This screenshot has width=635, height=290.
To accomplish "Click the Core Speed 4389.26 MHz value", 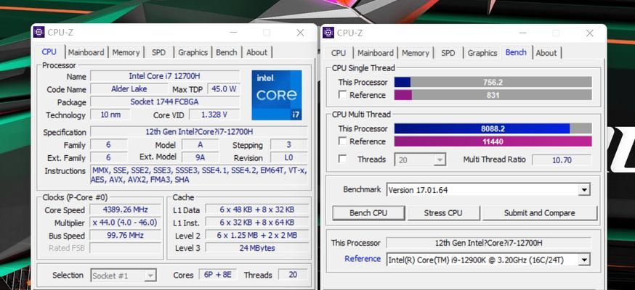I will [x=126, y=210].
